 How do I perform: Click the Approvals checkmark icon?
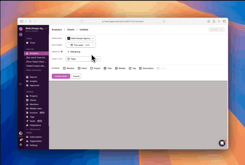tap(27, 85)
